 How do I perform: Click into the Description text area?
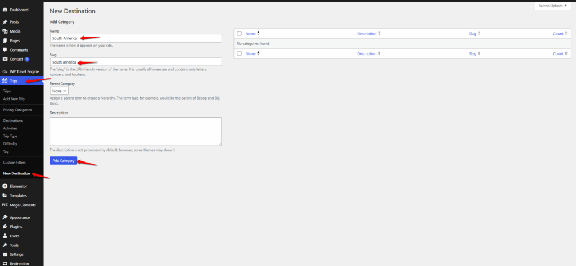point(135,131)
